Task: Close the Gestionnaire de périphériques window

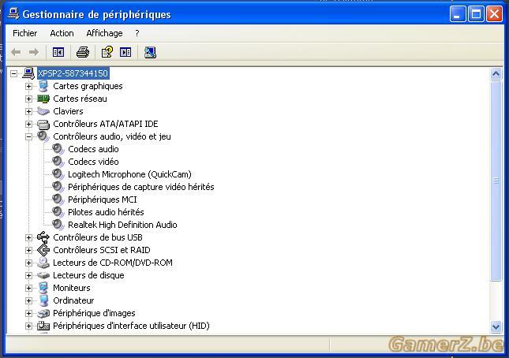Action: pyautogui.click(x=494, y=14)
